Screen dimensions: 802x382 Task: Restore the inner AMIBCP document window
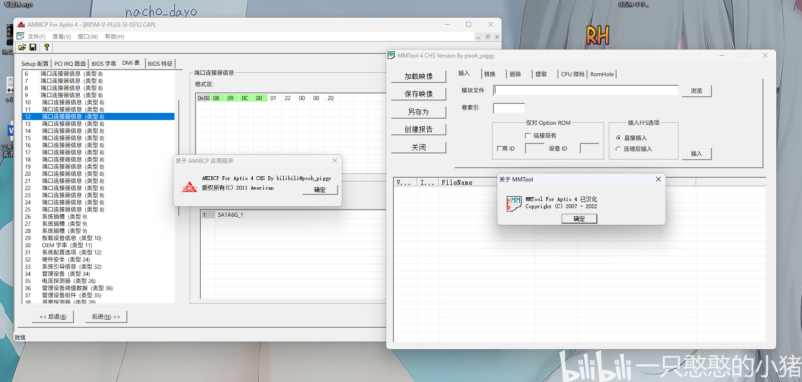[487, 37]
